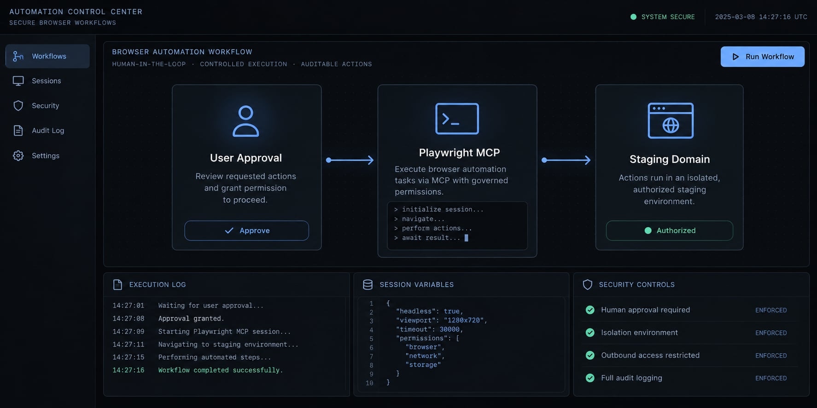Click the play icon in Run Workflow
This screenshot has height=408, width=817.
click(735, 57)
